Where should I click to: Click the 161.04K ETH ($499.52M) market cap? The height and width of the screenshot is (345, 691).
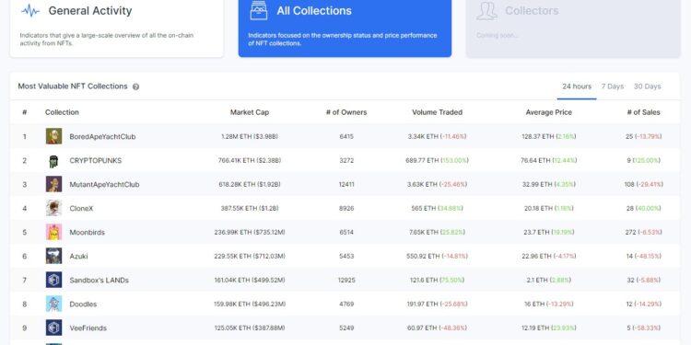pos(250,281)
